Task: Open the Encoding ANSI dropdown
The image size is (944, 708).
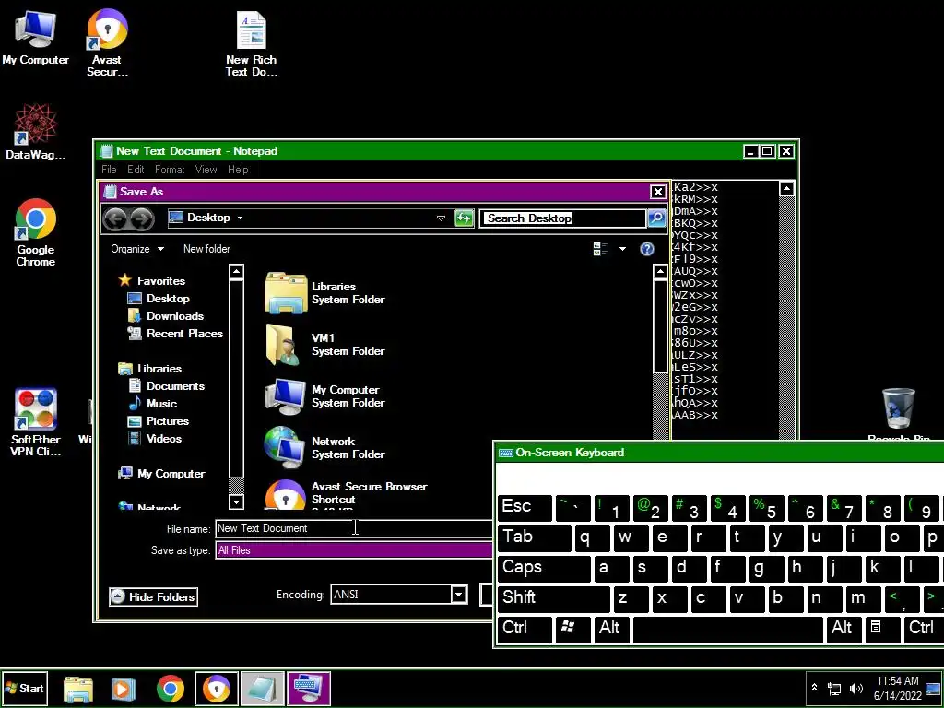Action: [459, 595]
